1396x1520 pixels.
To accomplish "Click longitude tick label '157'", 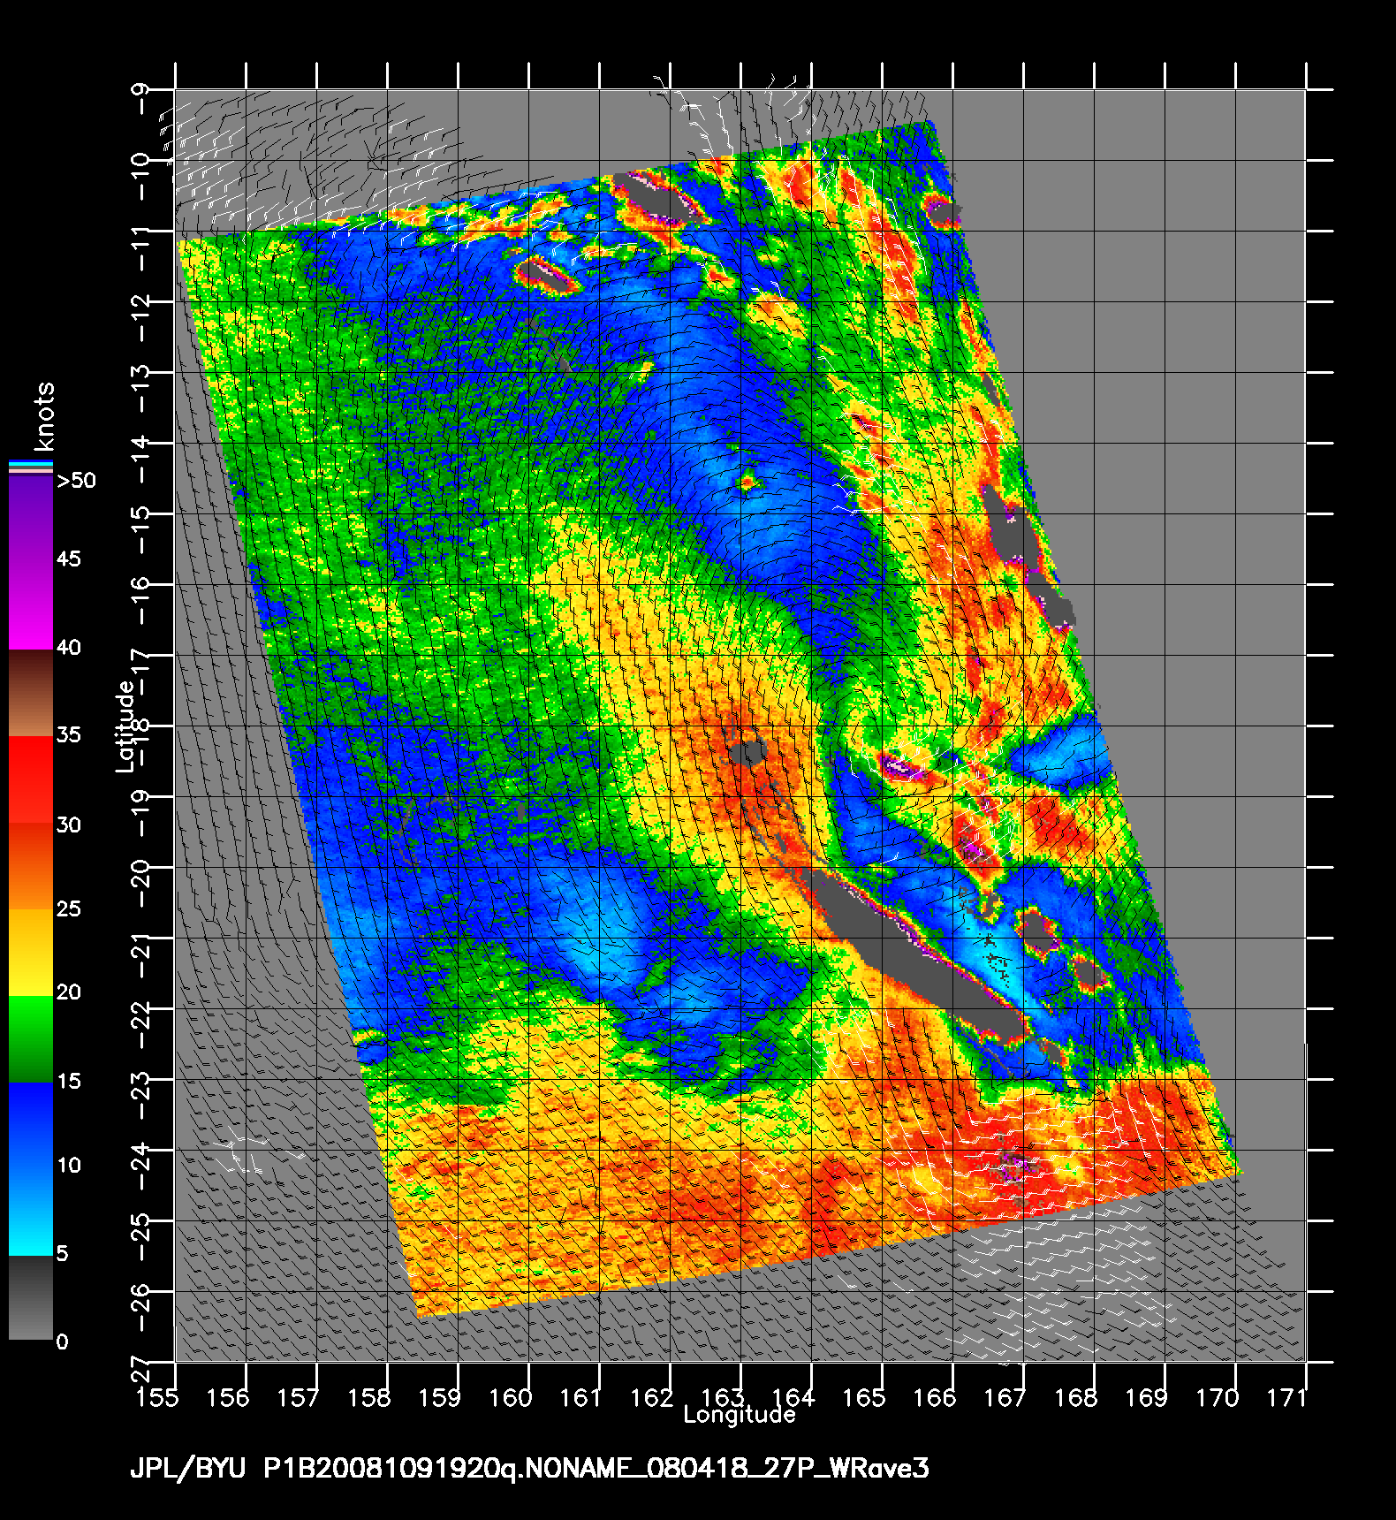I will (x=298, y=1397).
